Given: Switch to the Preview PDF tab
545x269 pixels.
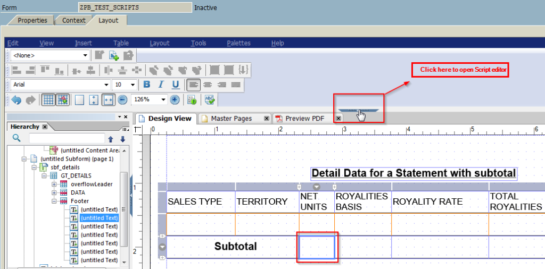Looking at the screenshot, I should pyautogui.click(x=305, y=119).
